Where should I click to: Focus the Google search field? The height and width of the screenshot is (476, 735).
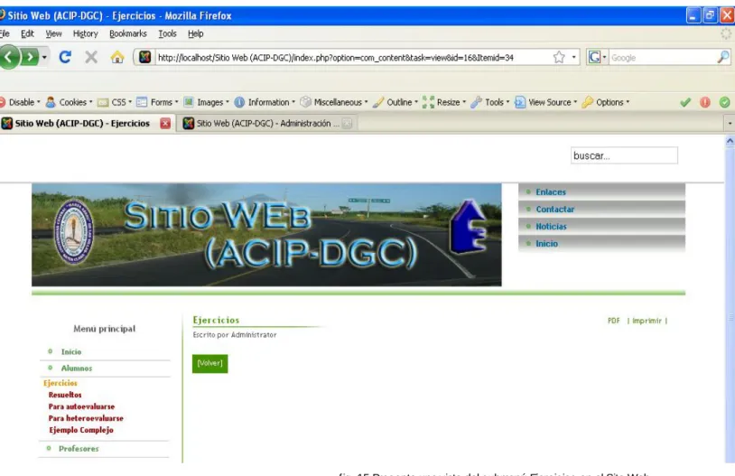point(663,58)
